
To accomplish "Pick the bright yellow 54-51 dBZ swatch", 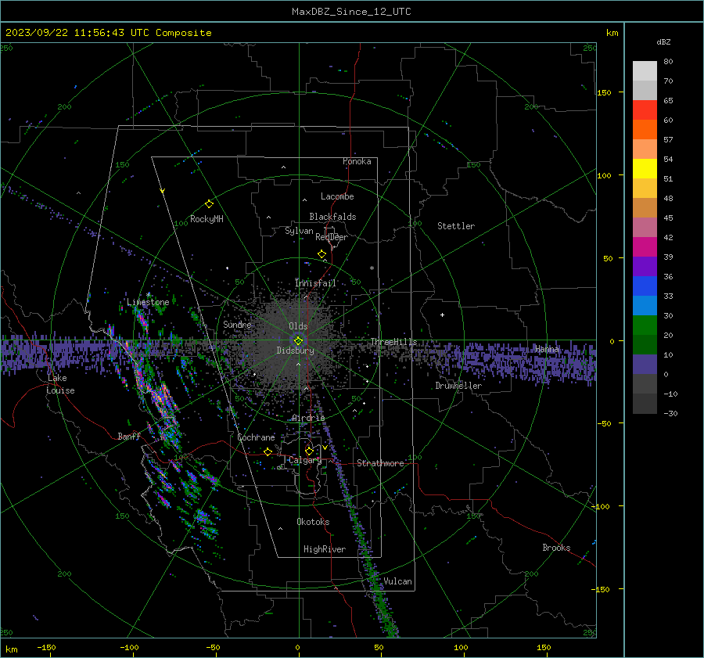I will click(x=645, y=169).
